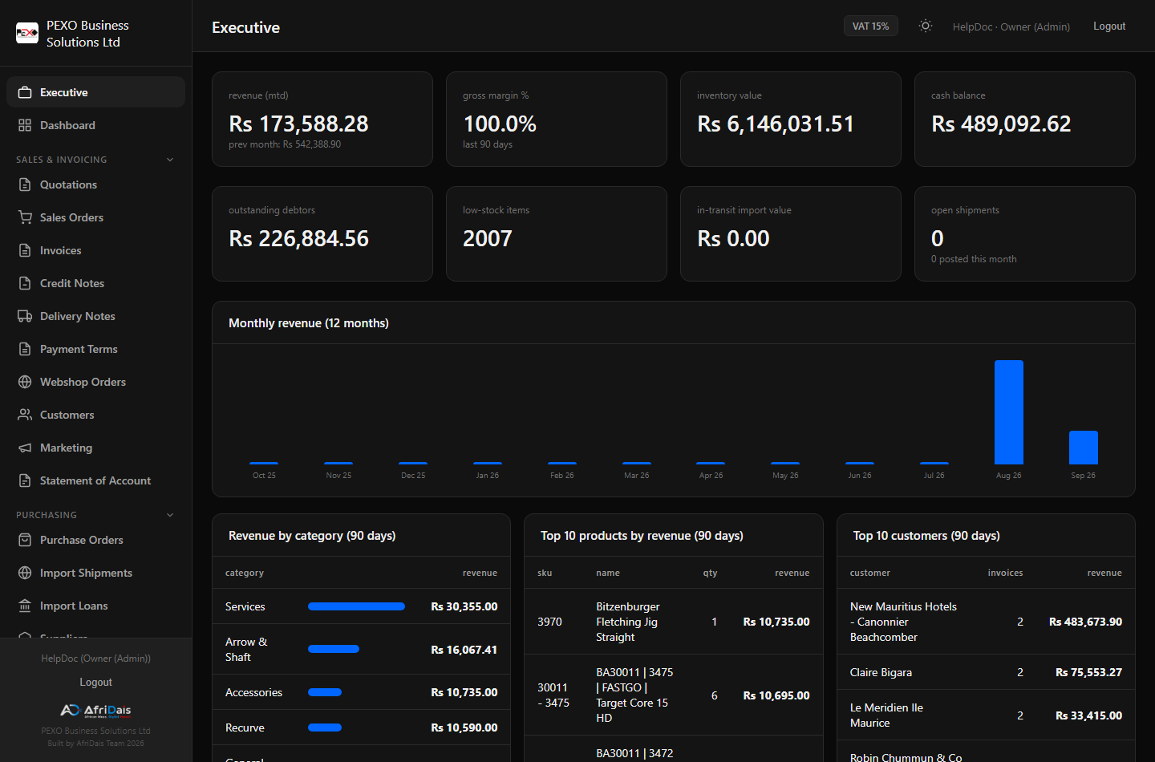The image size is (1155, 762).
Task: Click the Marketing megaphone icon
Action: (25, 448)
